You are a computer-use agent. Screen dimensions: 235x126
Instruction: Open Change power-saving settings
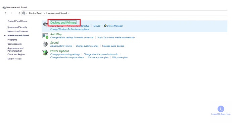point(65,54)
